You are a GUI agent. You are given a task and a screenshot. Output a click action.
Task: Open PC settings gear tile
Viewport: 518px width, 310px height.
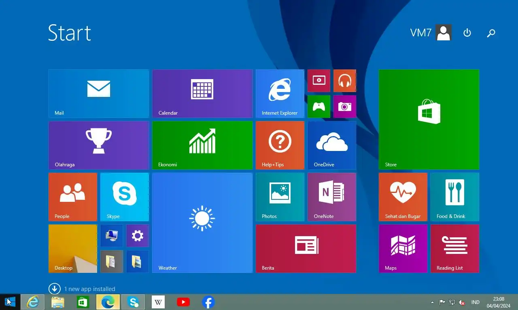click(x=138, y=236)
